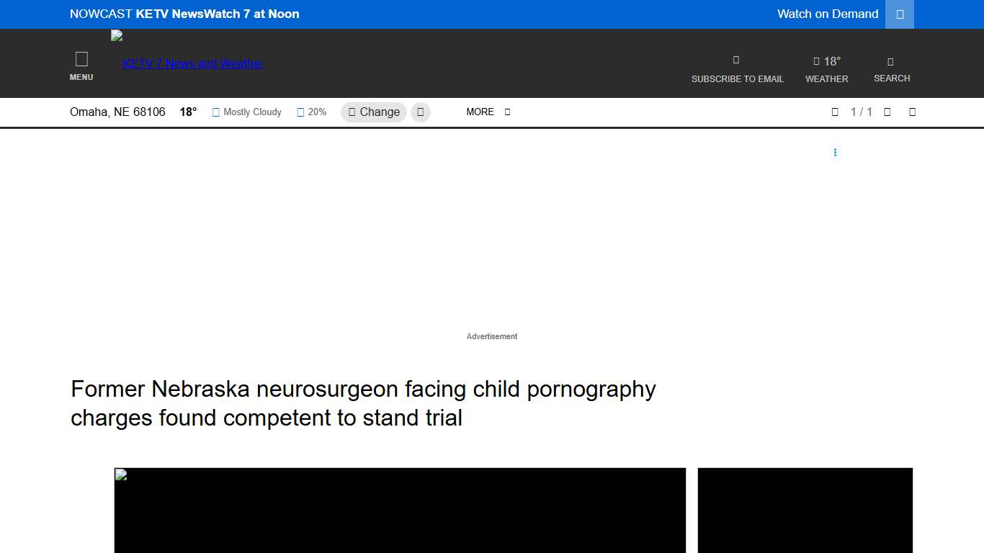Click the next-alert arrow after 1/1

click(x=887, y=112)
